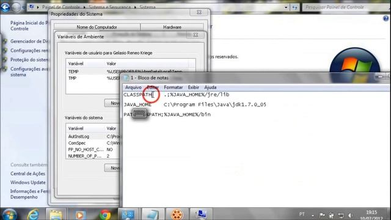Open the Editar menu in Notepad
Image resolution: width=391 pixels, height=220 pixels.
153,87
